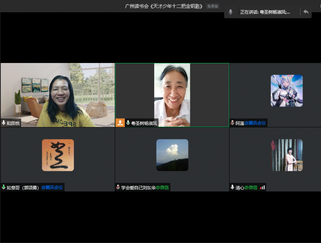Click the muted microphone icon beside 阿莲
The height and width of the screenshot is (243, 321).
coord(233,123)
